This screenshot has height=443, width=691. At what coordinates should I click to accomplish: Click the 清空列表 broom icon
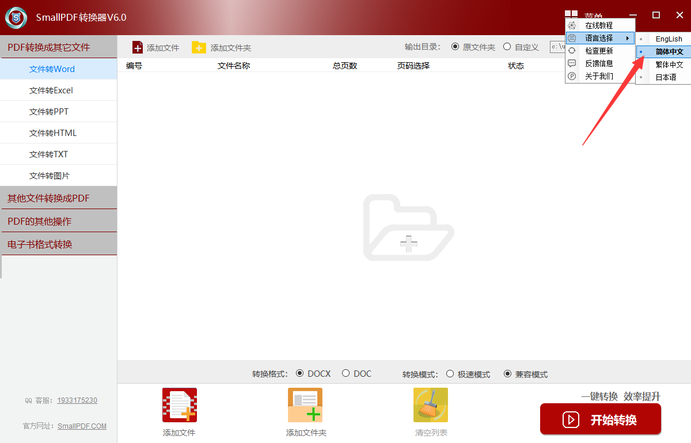(x=430, y=405)
